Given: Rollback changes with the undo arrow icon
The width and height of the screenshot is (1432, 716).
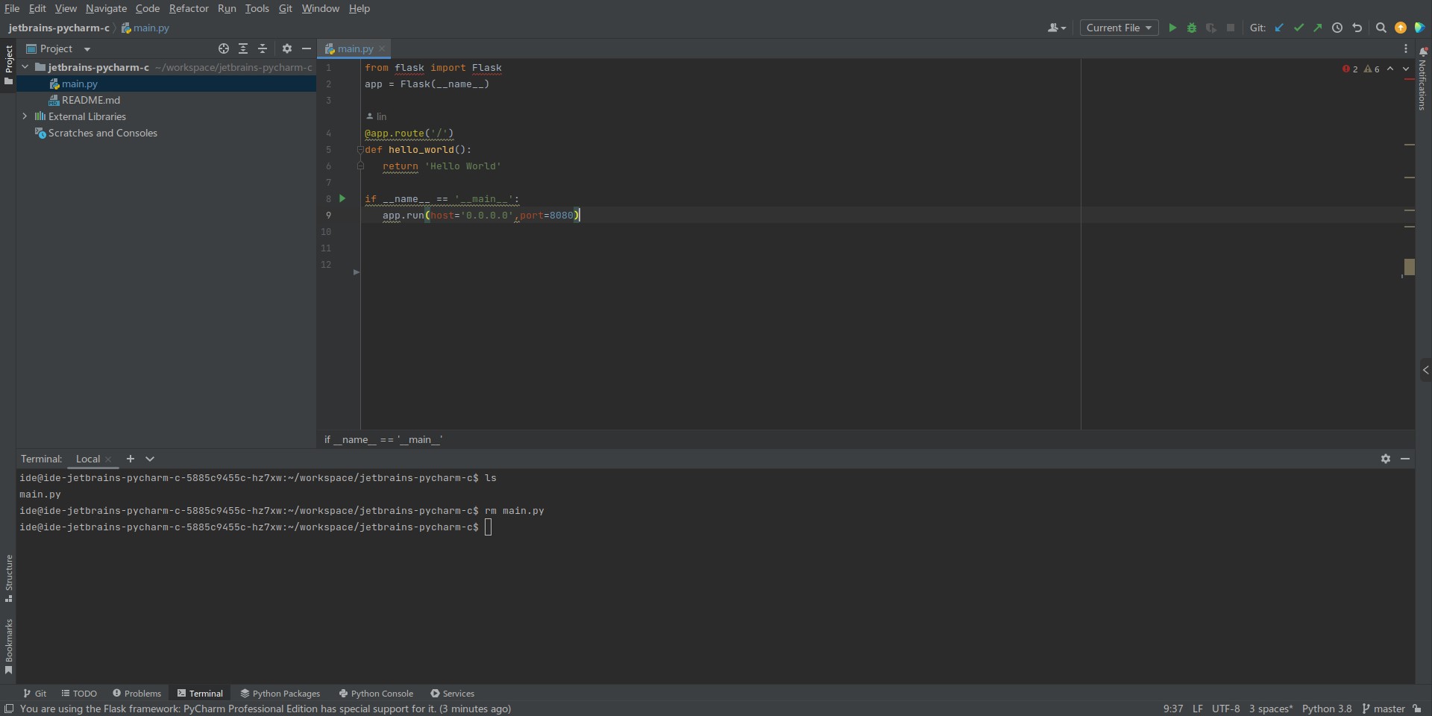Looking at the screenshot, I should tap(1357, 28).
